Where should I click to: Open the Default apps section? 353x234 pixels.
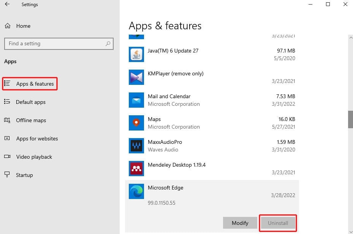click(31, 102)
